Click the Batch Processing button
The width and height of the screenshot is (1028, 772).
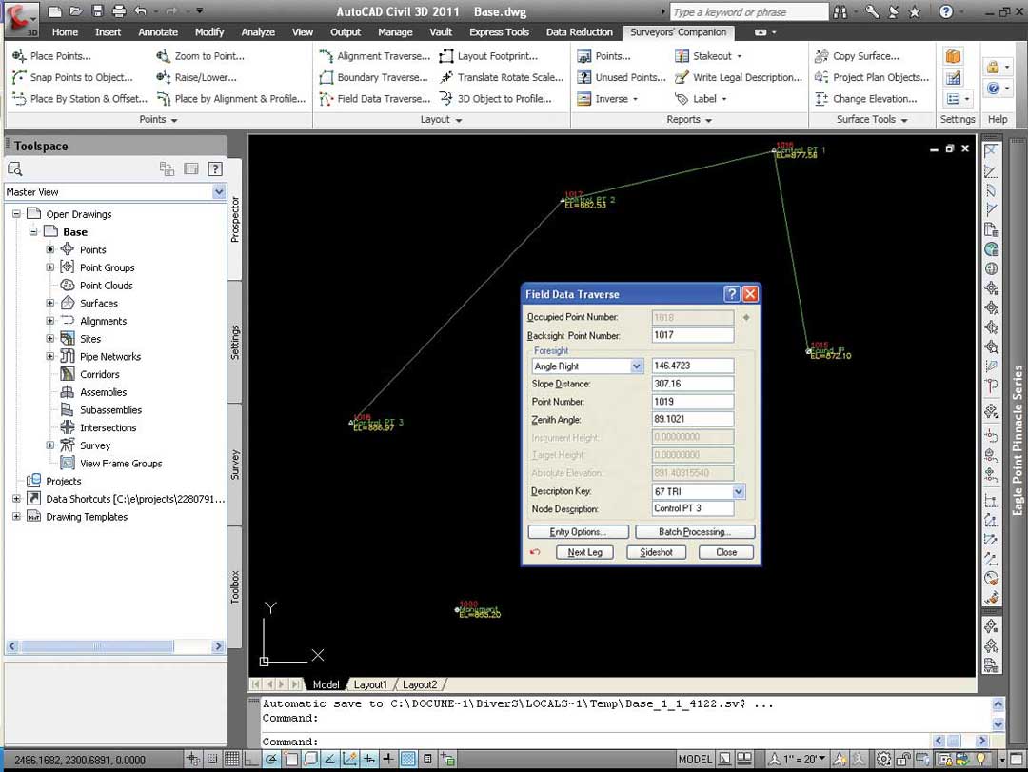click(x=695, y=532)
